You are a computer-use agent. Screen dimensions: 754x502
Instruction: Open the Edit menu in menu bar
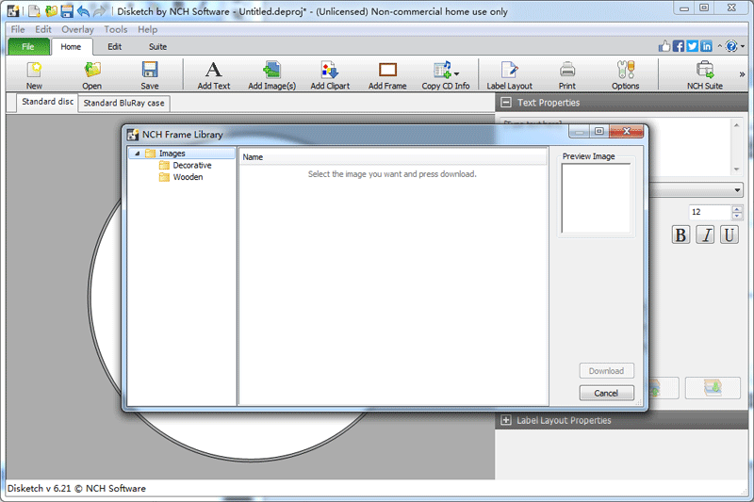pyautogui.click(x=43, y=29)
